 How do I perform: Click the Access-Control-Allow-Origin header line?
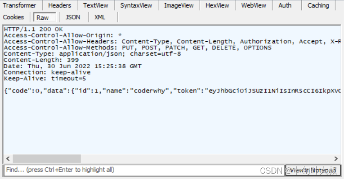click(63, 35)
